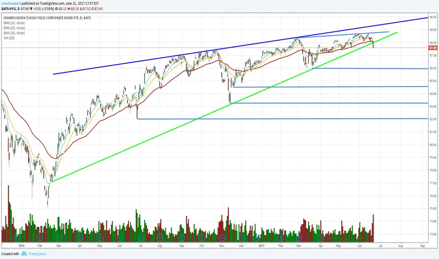Click the TradingView cloud logo icon
Image resolution: width=439 pixels, height=259 pixels.
(24, 254)
